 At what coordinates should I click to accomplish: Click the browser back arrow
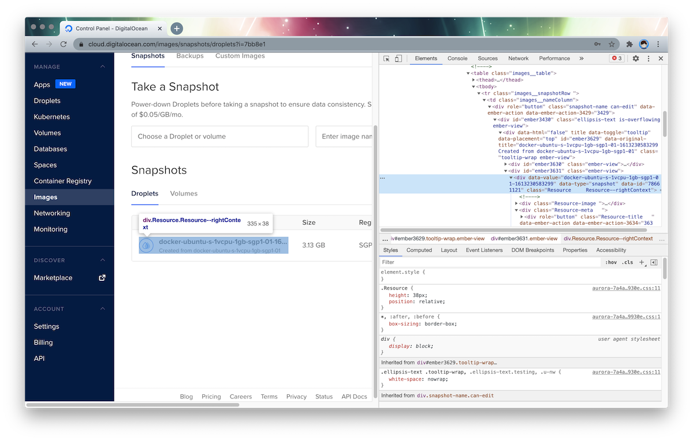coord(35,44)
